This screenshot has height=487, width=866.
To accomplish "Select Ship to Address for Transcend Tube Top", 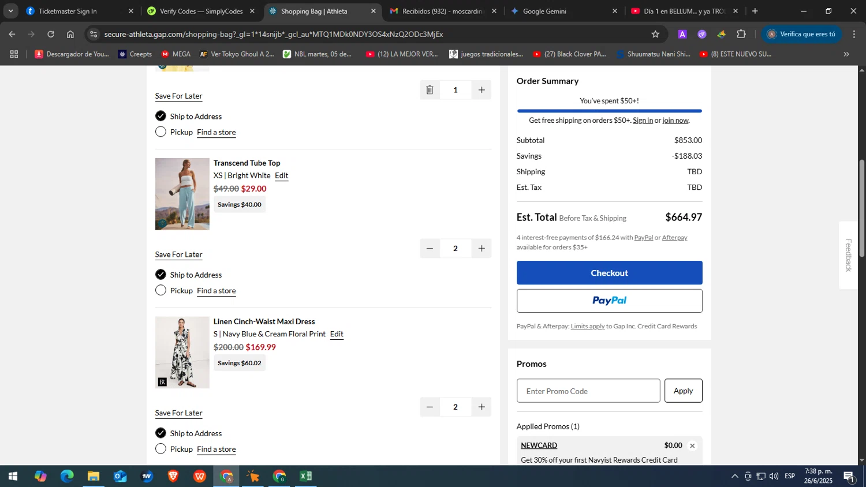I will 160,275.
